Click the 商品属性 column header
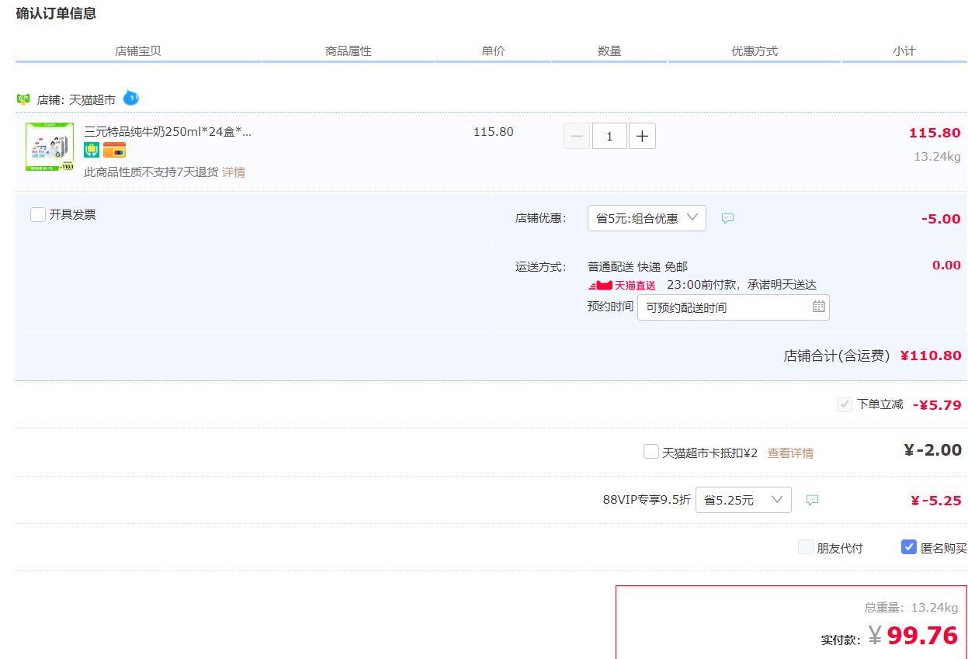The width and height of the screenshot is (968, 659). click(x=349, y=51)
